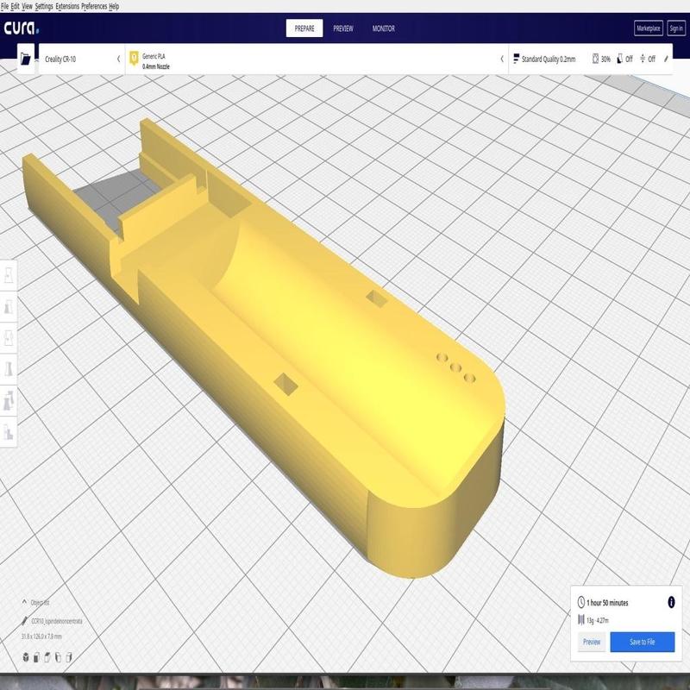Switch to the 3D view camera icon

(x=26, y=657)
